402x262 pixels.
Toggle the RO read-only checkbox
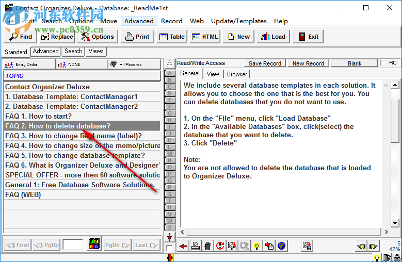[x=383, y=63]
